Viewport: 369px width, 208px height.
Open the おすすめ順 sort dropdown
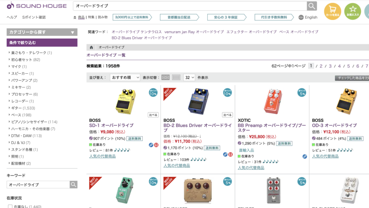(x=125, y=78)
